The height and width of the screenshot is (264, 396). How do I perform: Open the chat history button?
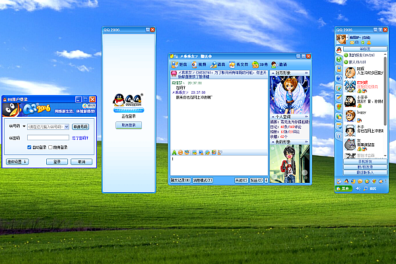click(181, 180)
